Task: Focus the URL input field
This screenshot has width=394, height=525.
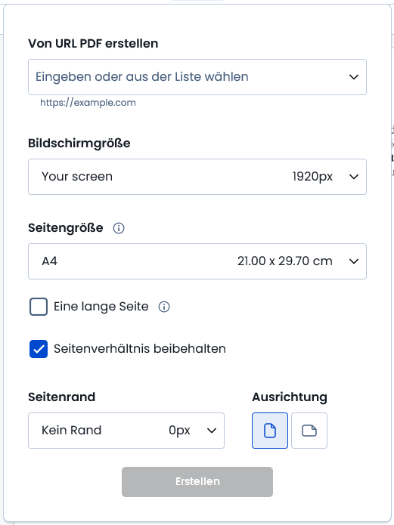Action: tap(188, 77)
